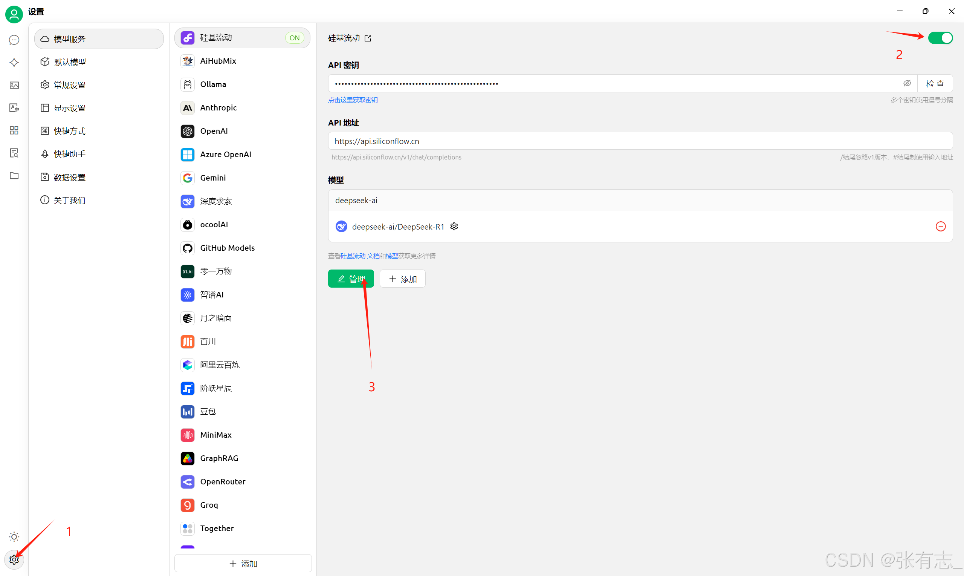Open the mini apps grid icon
Screen dimensions: 964x576
click(14, 130)
